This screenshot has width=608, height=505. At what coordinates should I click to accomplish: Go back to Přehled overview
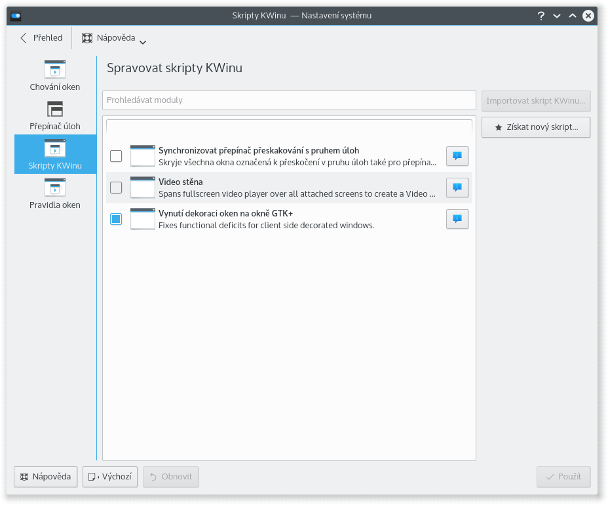tap(41, 38)
